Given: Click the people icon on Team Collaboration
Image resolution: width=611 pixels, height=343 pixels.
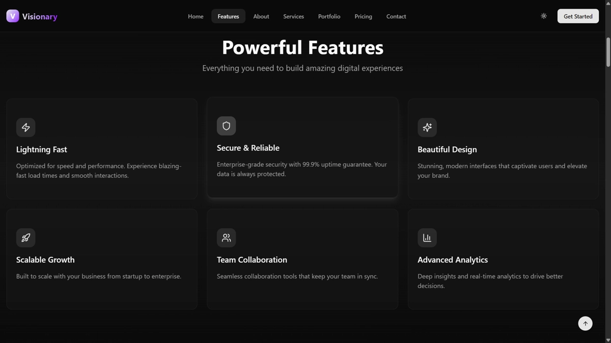Looking at the screenshot, I should [226, 238].
